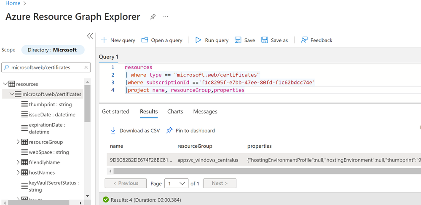The height and width of the screenshot is (205, 421).
Task: Click cell appsvc_windows_centralus
Action: [x=208, y=160]
